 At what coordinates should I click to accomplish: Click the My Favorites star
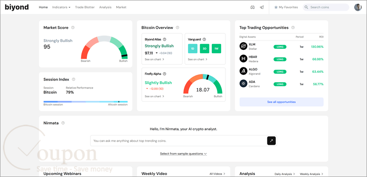coord(276,7)
